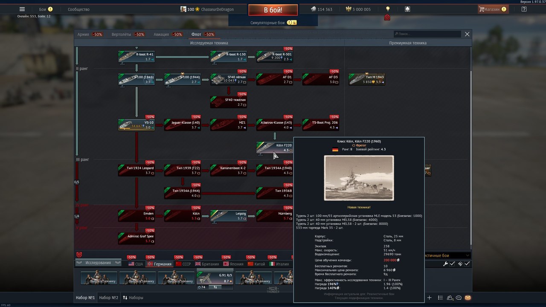Screen dimensions: 546x307
Task: Select the premium Тип M 1943 card
Action: [x=367, y=79]
